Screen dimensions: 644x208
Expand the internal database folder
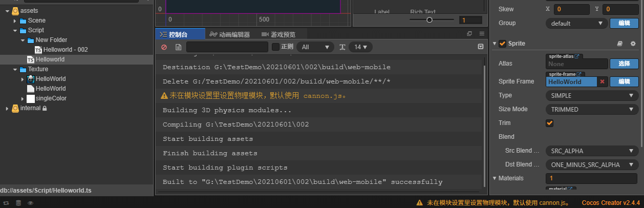[7, 108]
